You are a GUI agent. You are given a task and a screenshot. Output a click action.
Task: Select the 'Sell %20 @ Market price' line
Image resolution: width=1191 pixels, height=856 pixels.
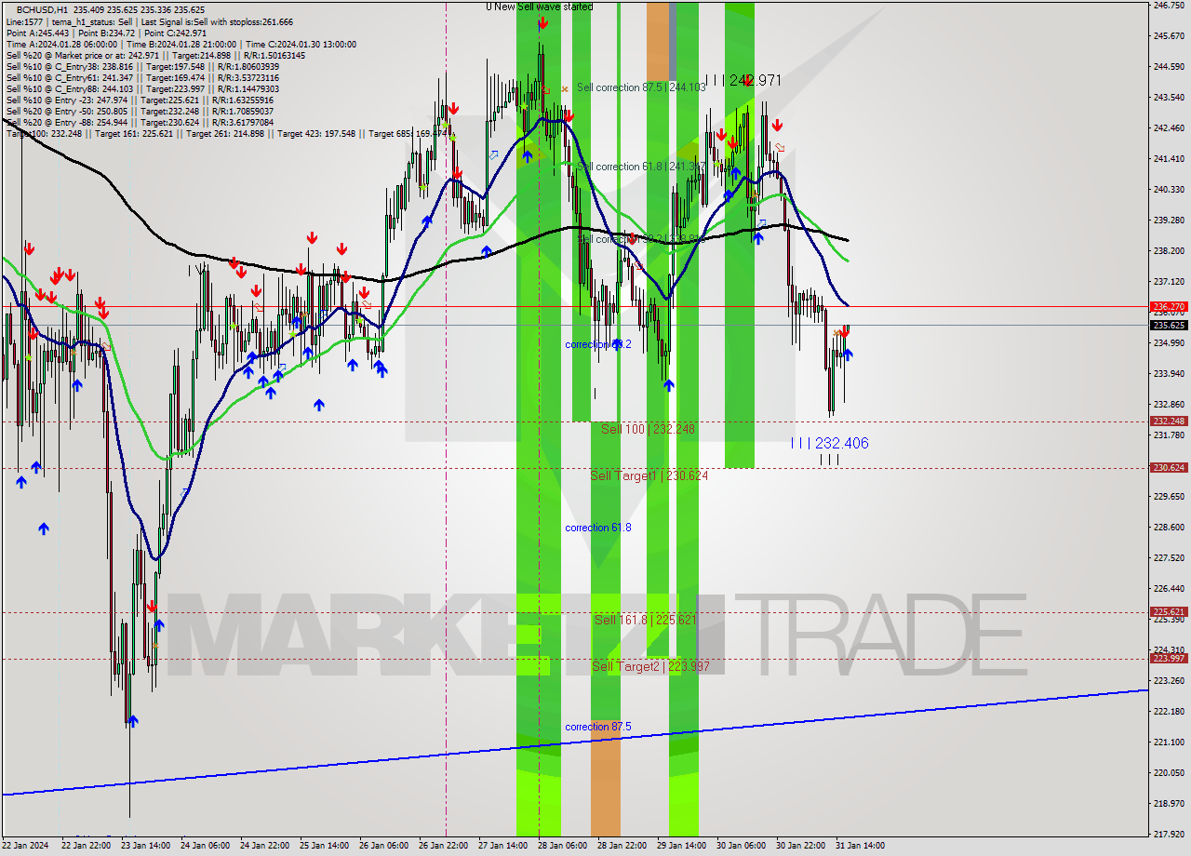[x=155, y=55]
